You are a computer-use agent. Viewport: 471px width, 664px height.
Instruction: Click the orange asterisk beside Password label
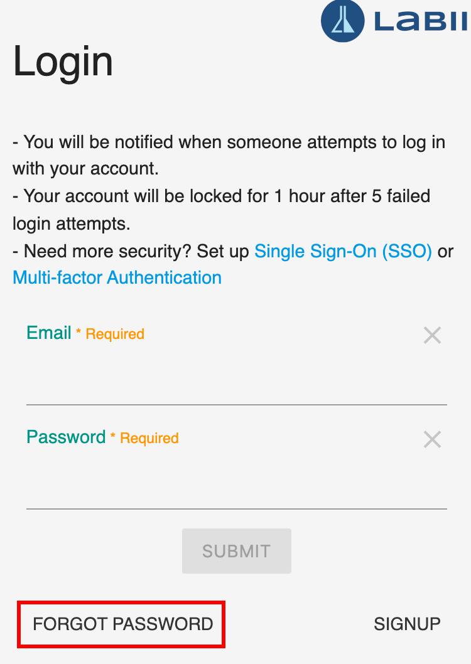(x=112, y=436)
